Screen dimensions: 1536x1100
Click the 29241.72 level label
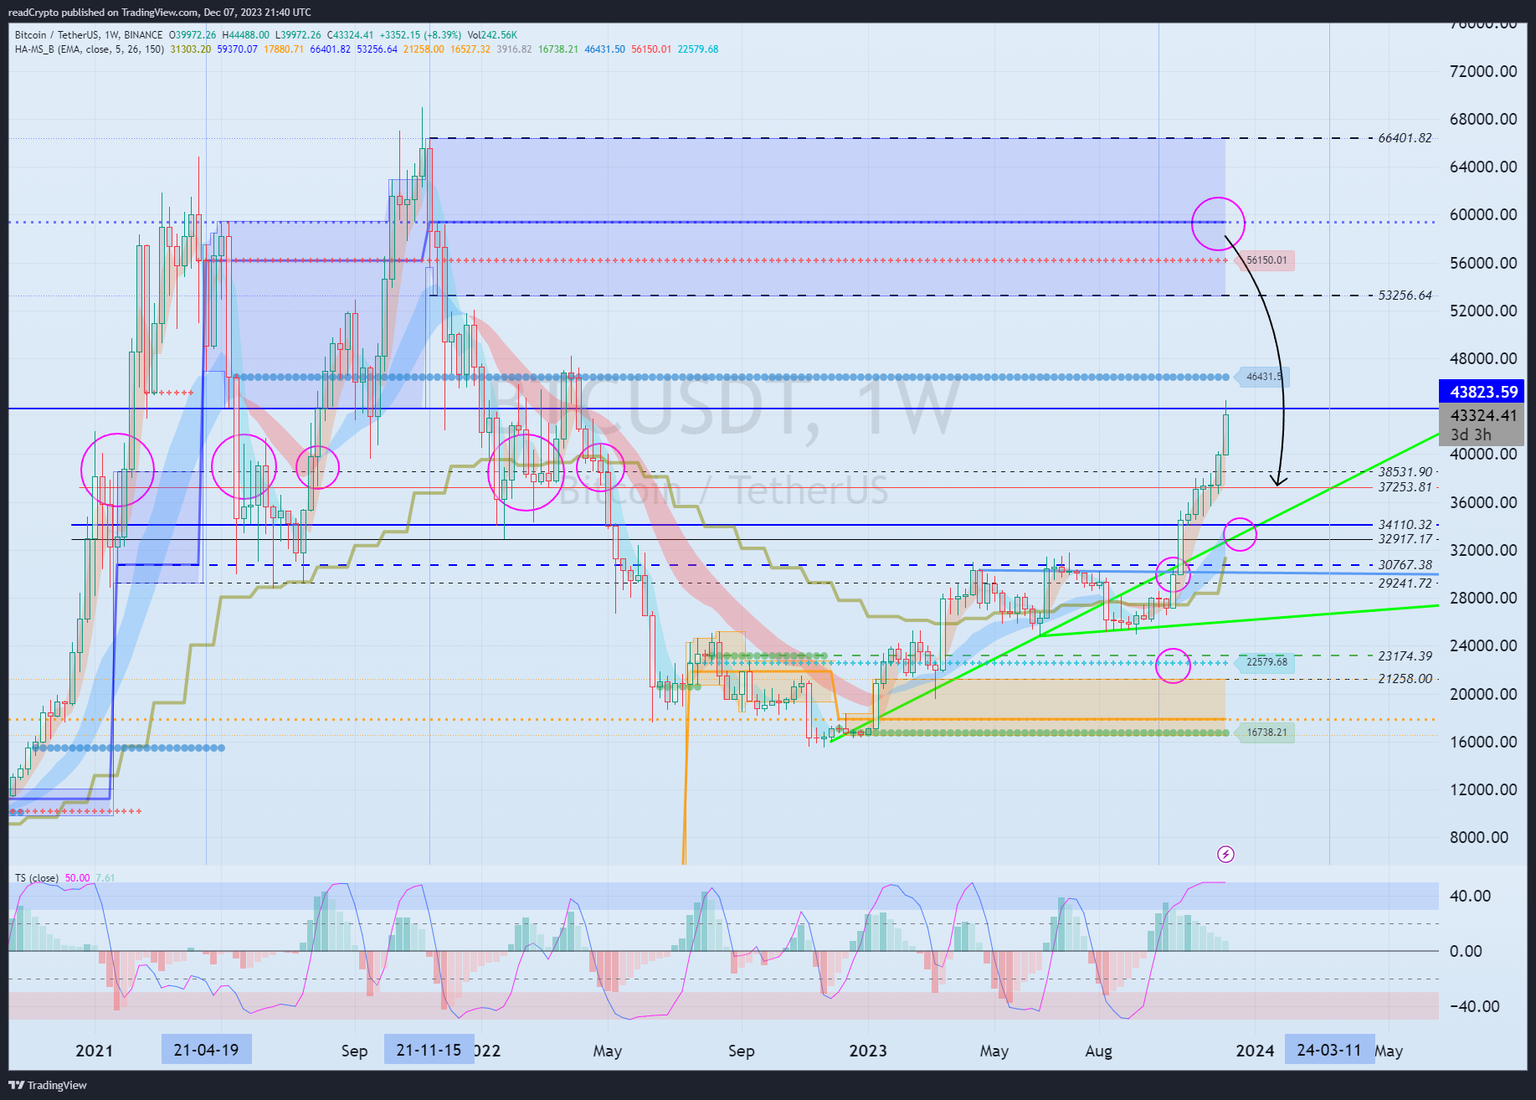[x=1405, y=583]
